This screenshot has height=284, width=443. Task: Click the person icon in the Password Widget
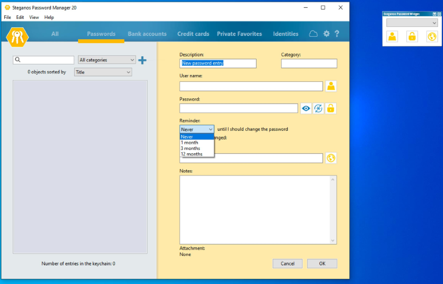point(392,37)
